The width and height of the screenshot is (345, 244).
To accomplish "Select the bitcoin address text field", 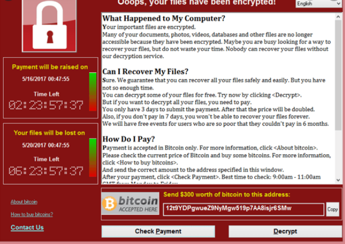I will point(243,209).
